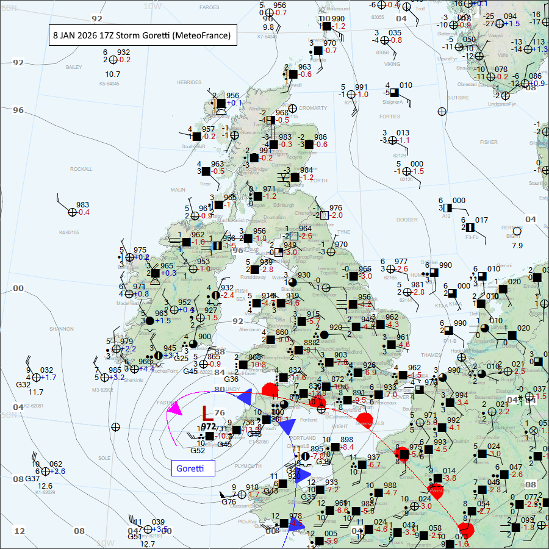Click the FISHER sea area label
549x549 pixels.
pos(489,142)
